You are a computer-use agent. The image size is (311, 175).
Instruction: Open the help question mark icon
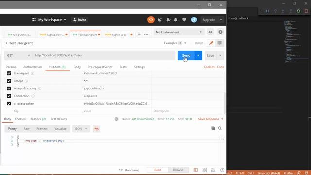222,170
